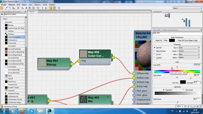The height and width of the screenshot is (114, 203).
Task: Click the Select by Material icon
Action: (59, 8)
